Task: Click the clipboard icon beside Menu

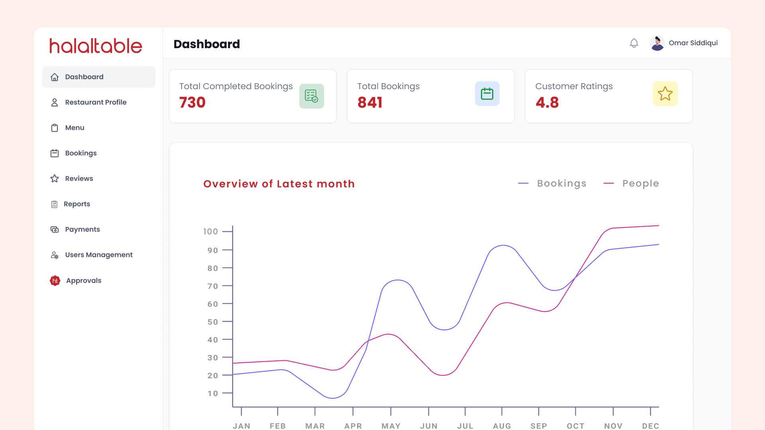Action: click(55, 128)
